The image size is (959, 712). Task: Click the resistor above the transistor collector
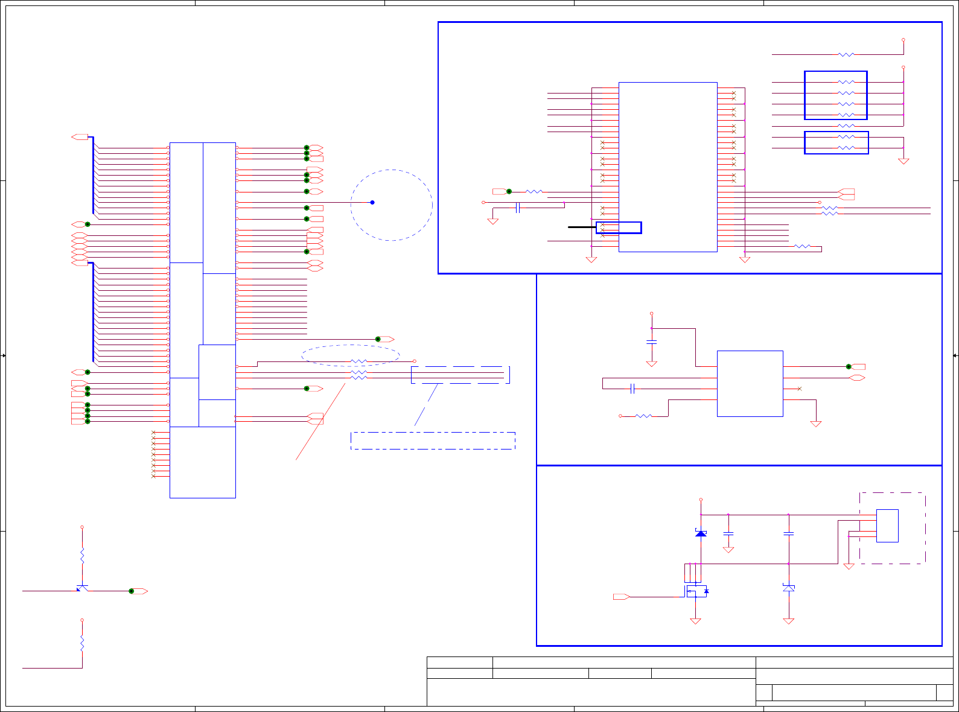click(82, 555)
